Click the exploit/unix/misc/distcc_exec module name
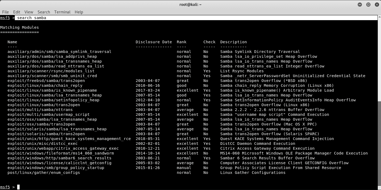This screenshot has width=381, height=190. click(x=42, y=144)
